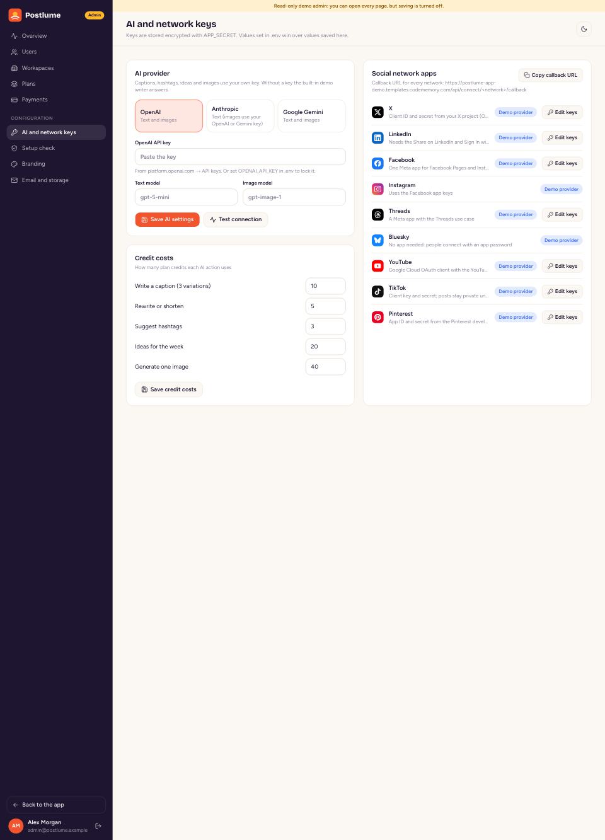Click the Image model input field
Screen dimensions: 605x840
tap(294, 197)
